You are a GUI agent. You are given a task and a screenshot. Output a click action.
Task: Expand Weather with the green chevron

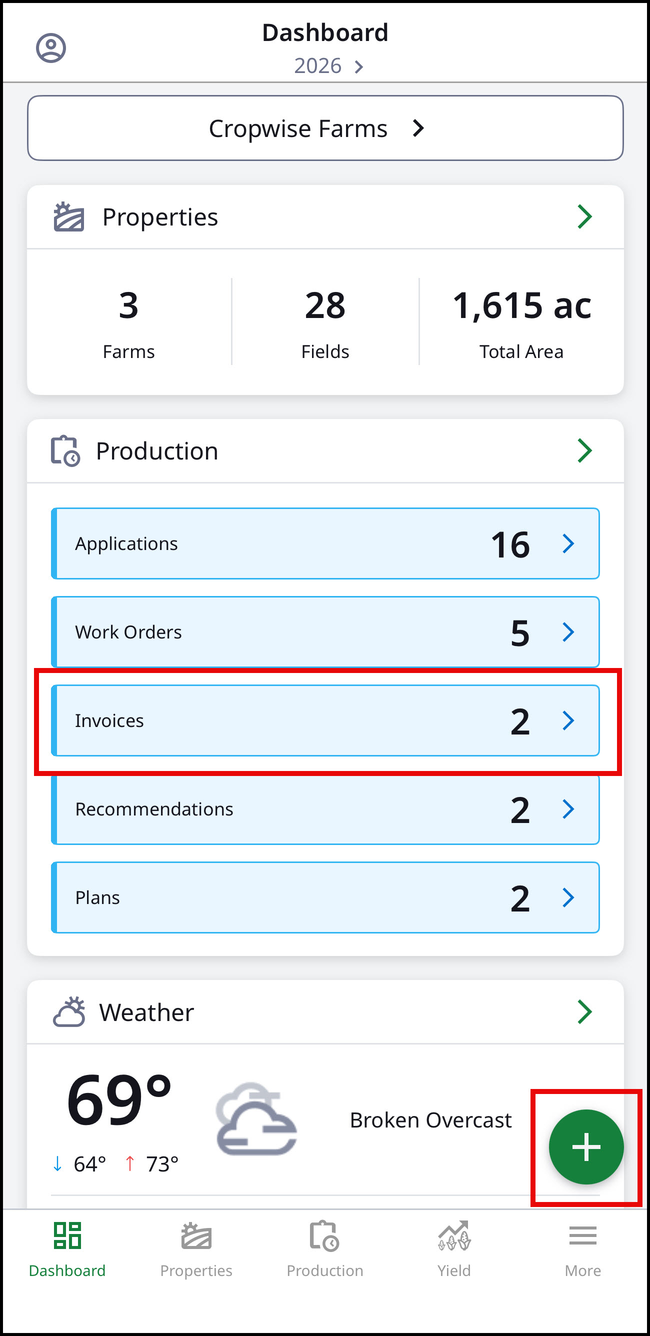tap(584, 1012)
